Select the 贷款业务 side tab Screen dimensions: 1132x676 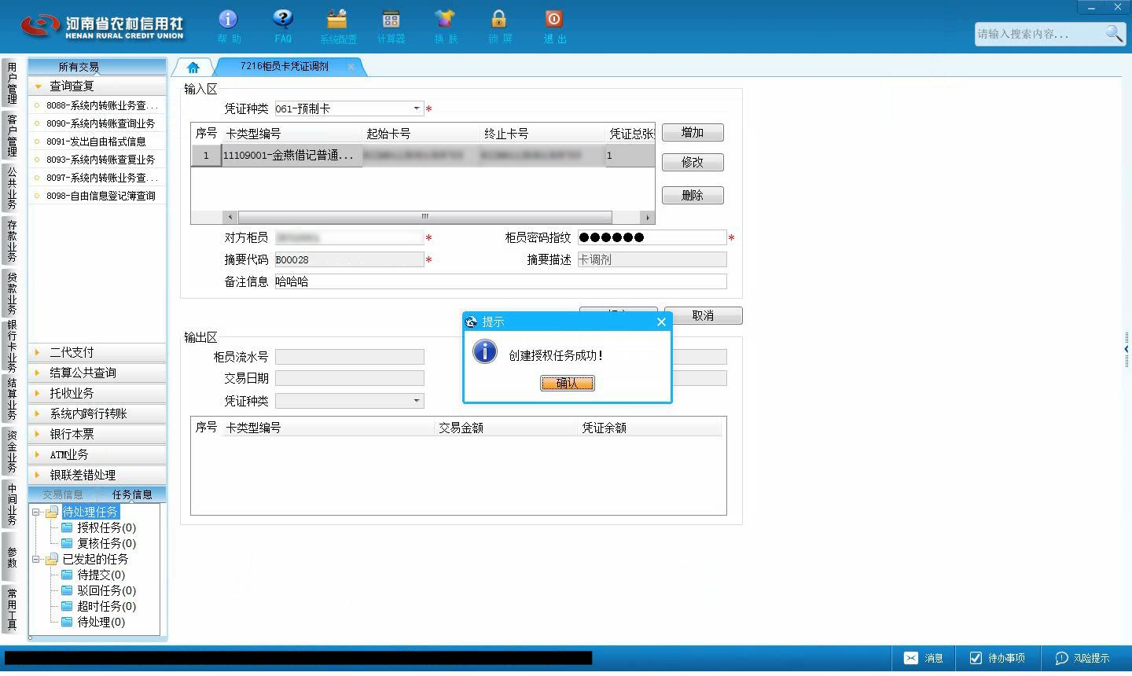pyautogui.click(x=12, y=292)
